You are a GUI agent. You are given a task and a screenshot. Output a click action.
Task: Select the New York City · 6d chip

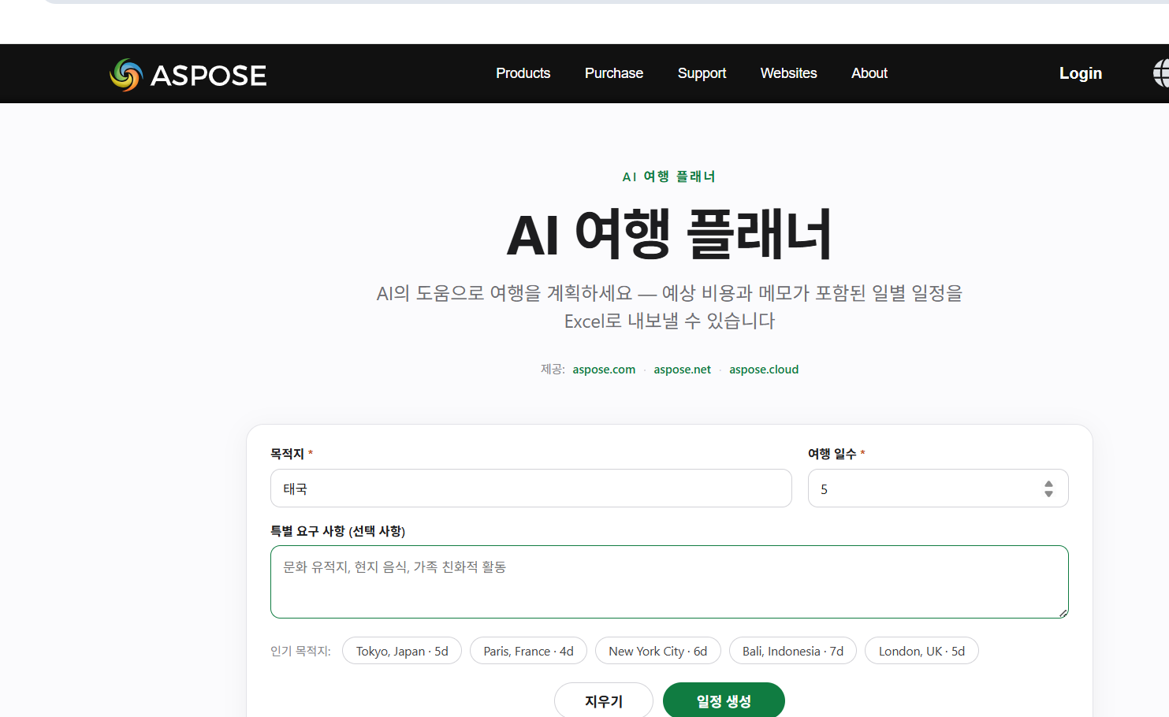pos(657,651)
